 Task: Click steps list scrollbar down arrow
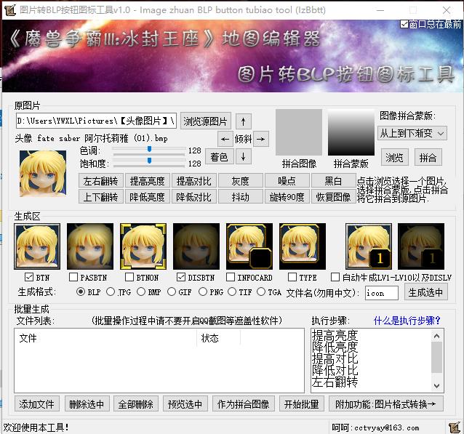(437, 386)
